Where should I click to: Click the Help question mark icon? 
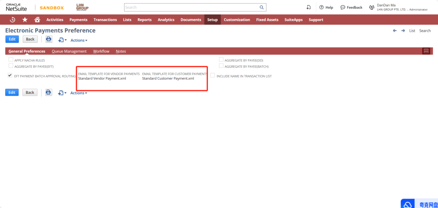[322, 8]
